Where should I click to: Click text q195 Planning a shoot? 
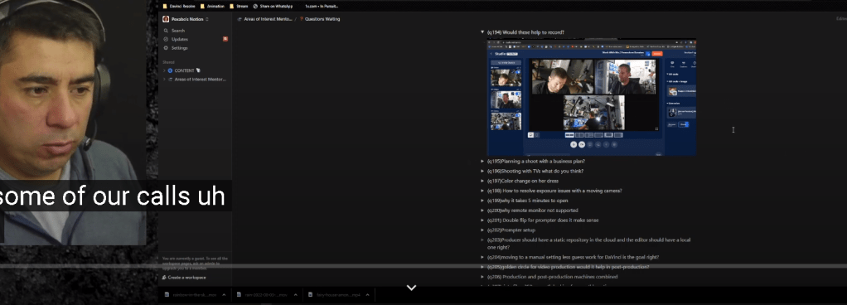tap(536, 162)
